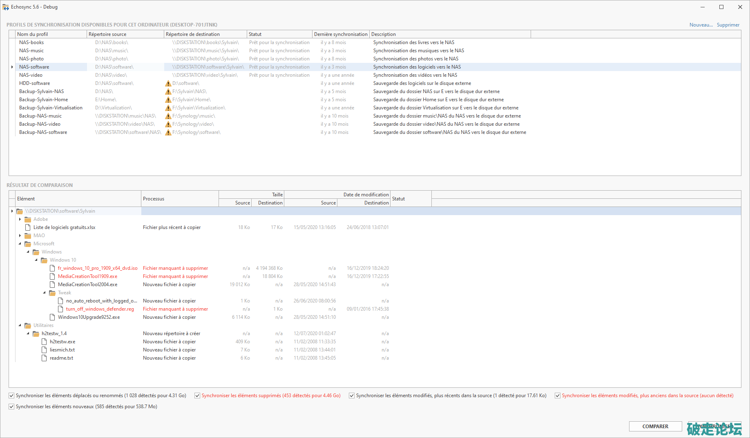Image resolution: width=750 pixels, height=438 pixels.
Task: Select the Backup-NAS-music profile row
Action: coord(40,116)
